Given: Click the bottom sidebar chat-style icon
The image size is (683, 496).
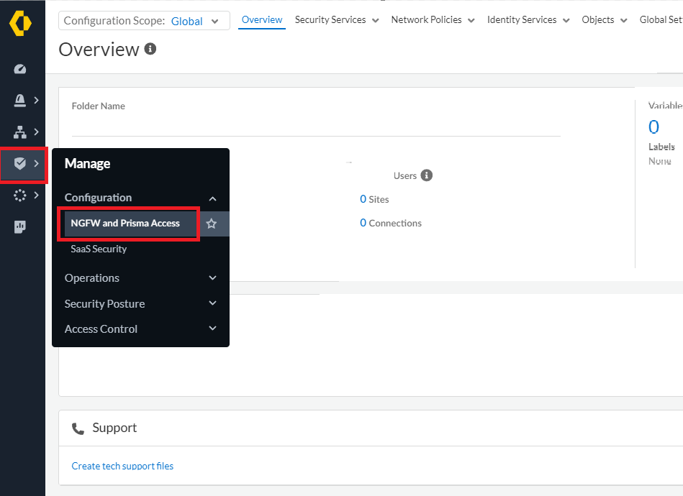Looking at the screenshot, I should click(20, 227).
